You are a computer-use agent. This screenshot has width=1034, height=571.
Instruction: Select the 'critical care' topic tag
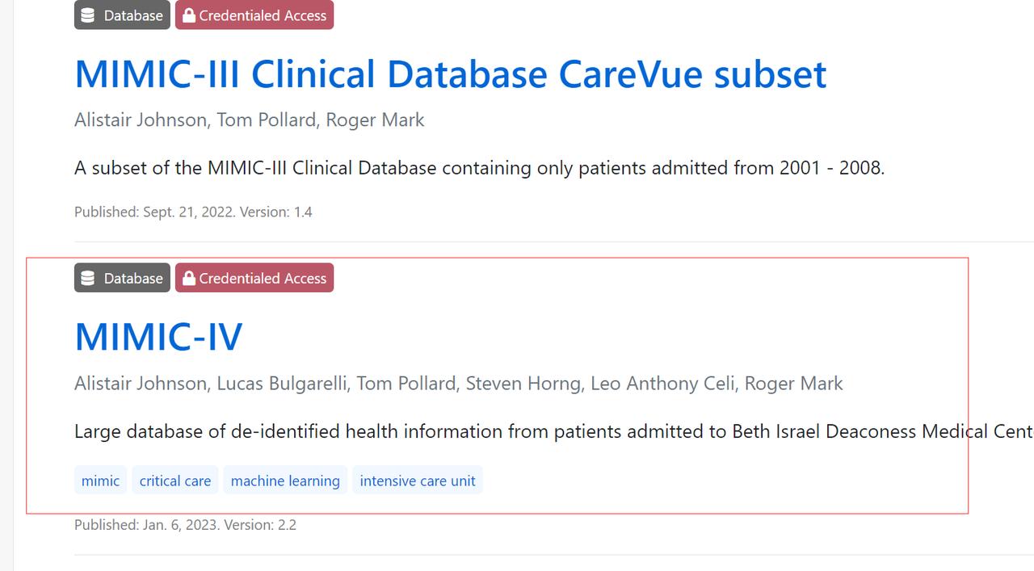point(174,481)
